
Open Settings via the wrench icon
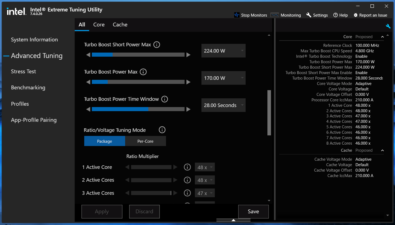point(309,15)
